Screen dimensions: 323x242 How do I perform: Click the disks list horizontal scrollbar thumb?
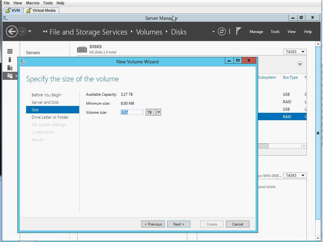(x=263, y=146)
